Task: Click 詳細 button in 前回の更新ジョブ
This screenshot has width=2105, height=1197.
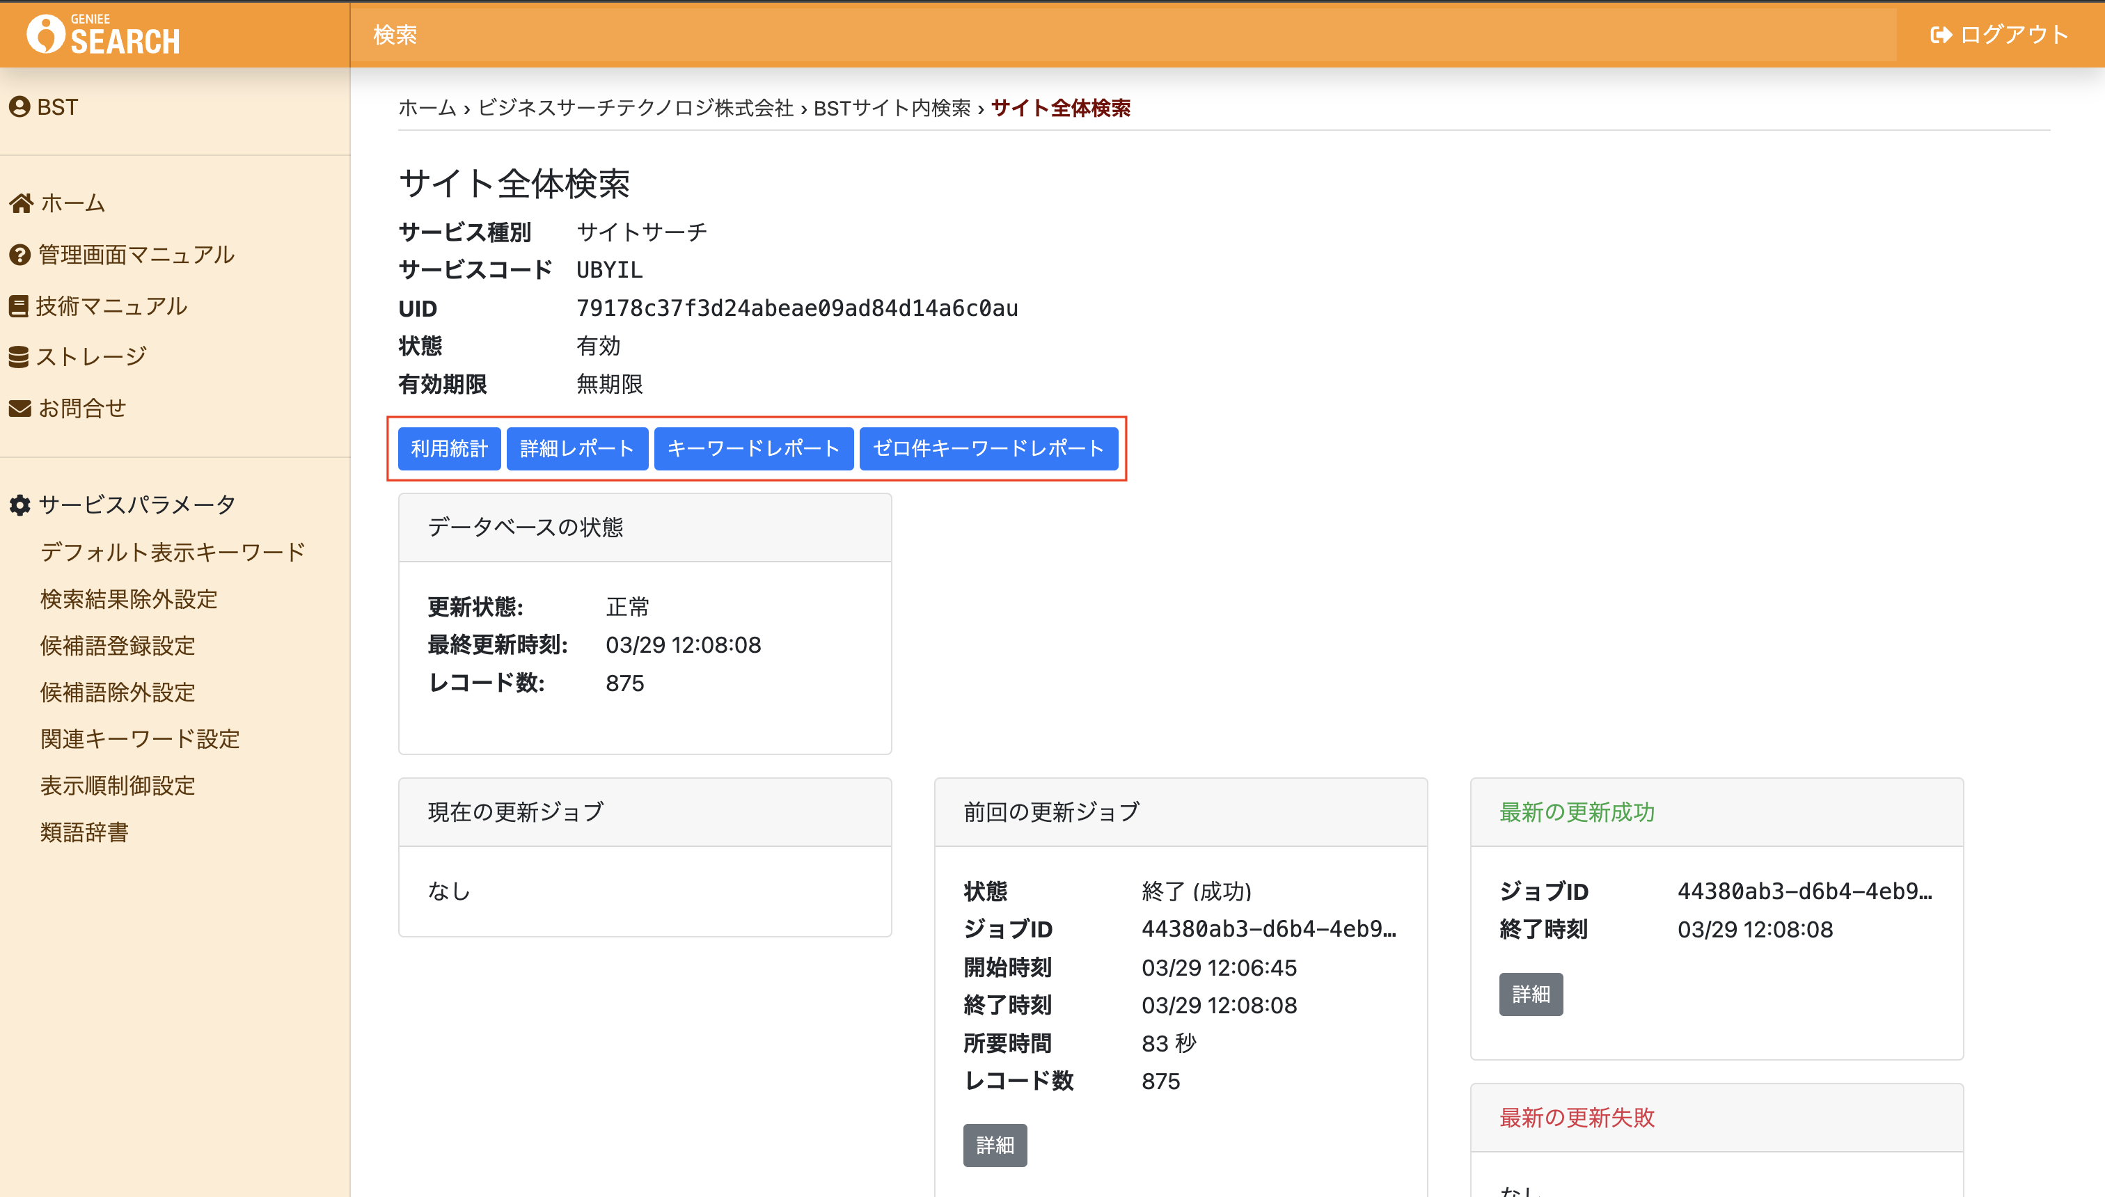Action: click(x=995, y=1146)
